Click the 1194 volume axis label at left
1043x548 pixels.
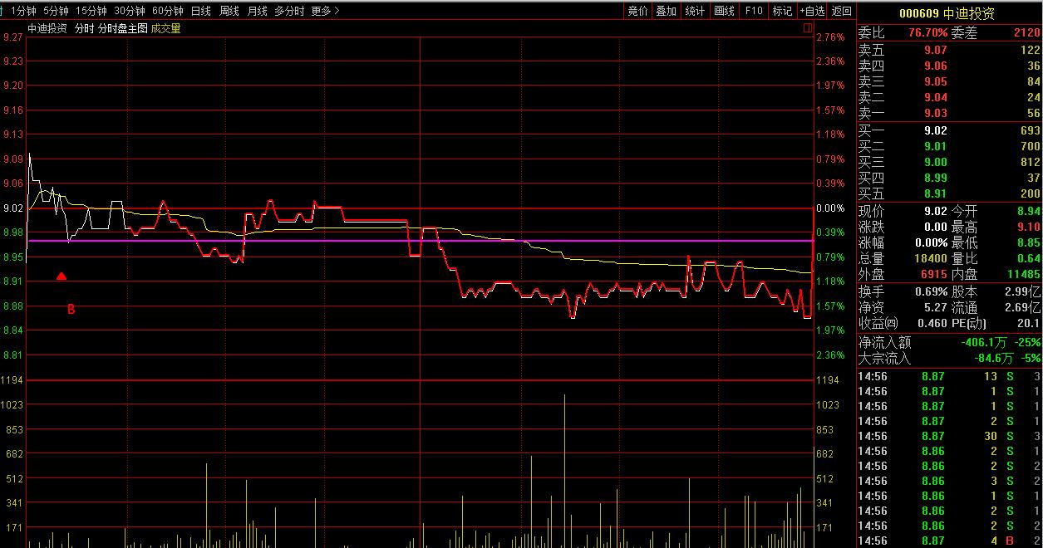pos(12,380)
